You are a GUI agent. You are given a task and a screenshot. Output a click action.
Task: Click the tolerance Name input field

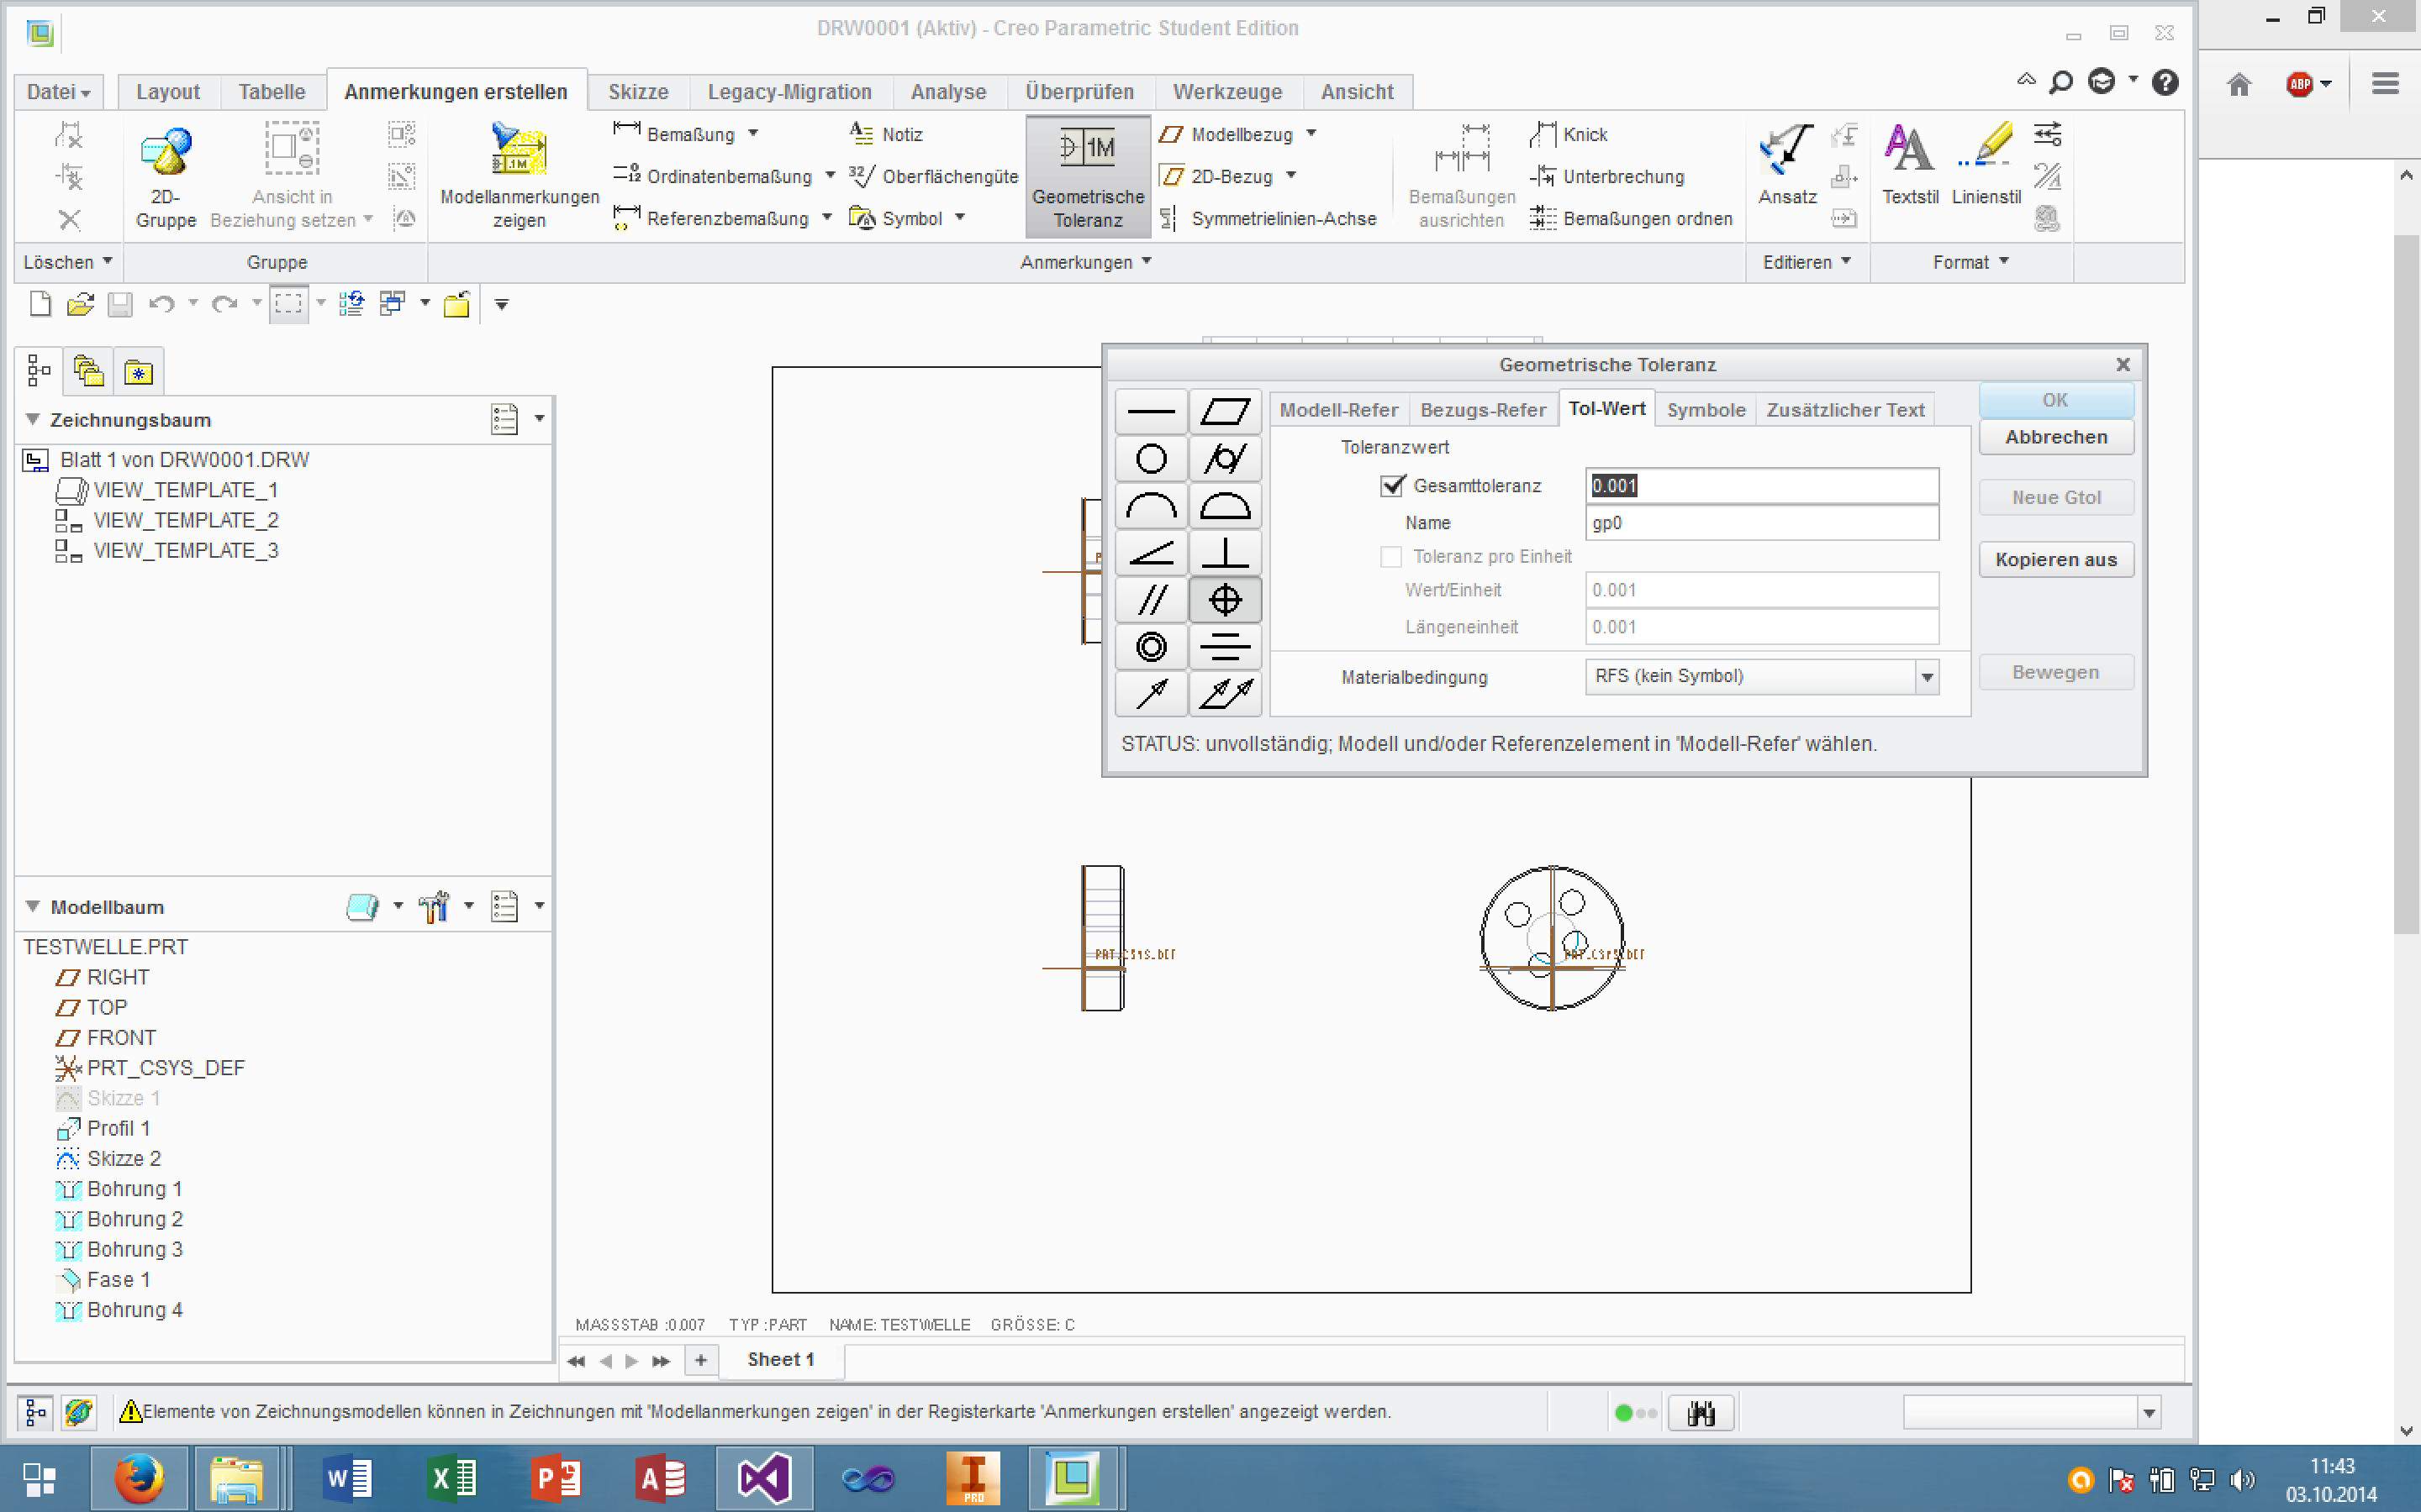coord(1761,523)
